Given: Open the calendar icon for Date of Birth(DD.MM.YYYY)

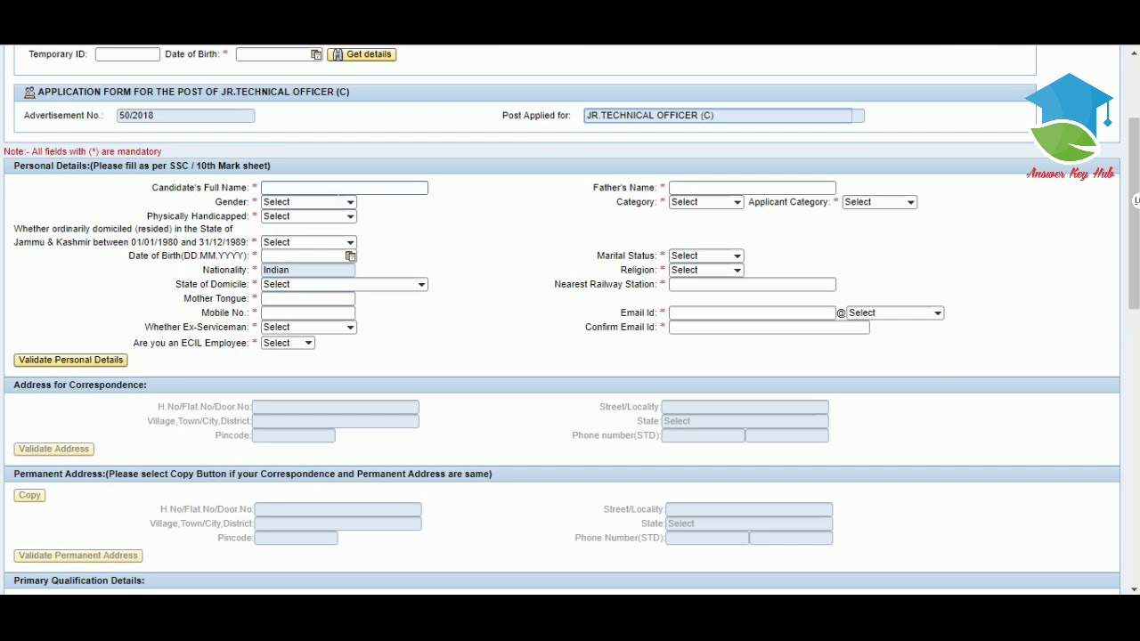Looking at the screenshot, I should [x=351, y=256].
